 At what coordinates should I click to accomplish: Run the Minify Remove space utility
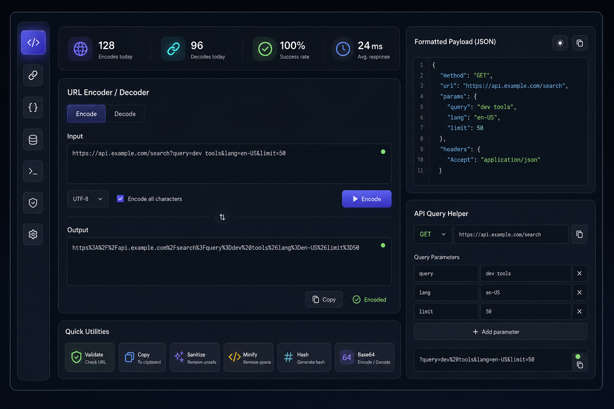tap(249, 357)
